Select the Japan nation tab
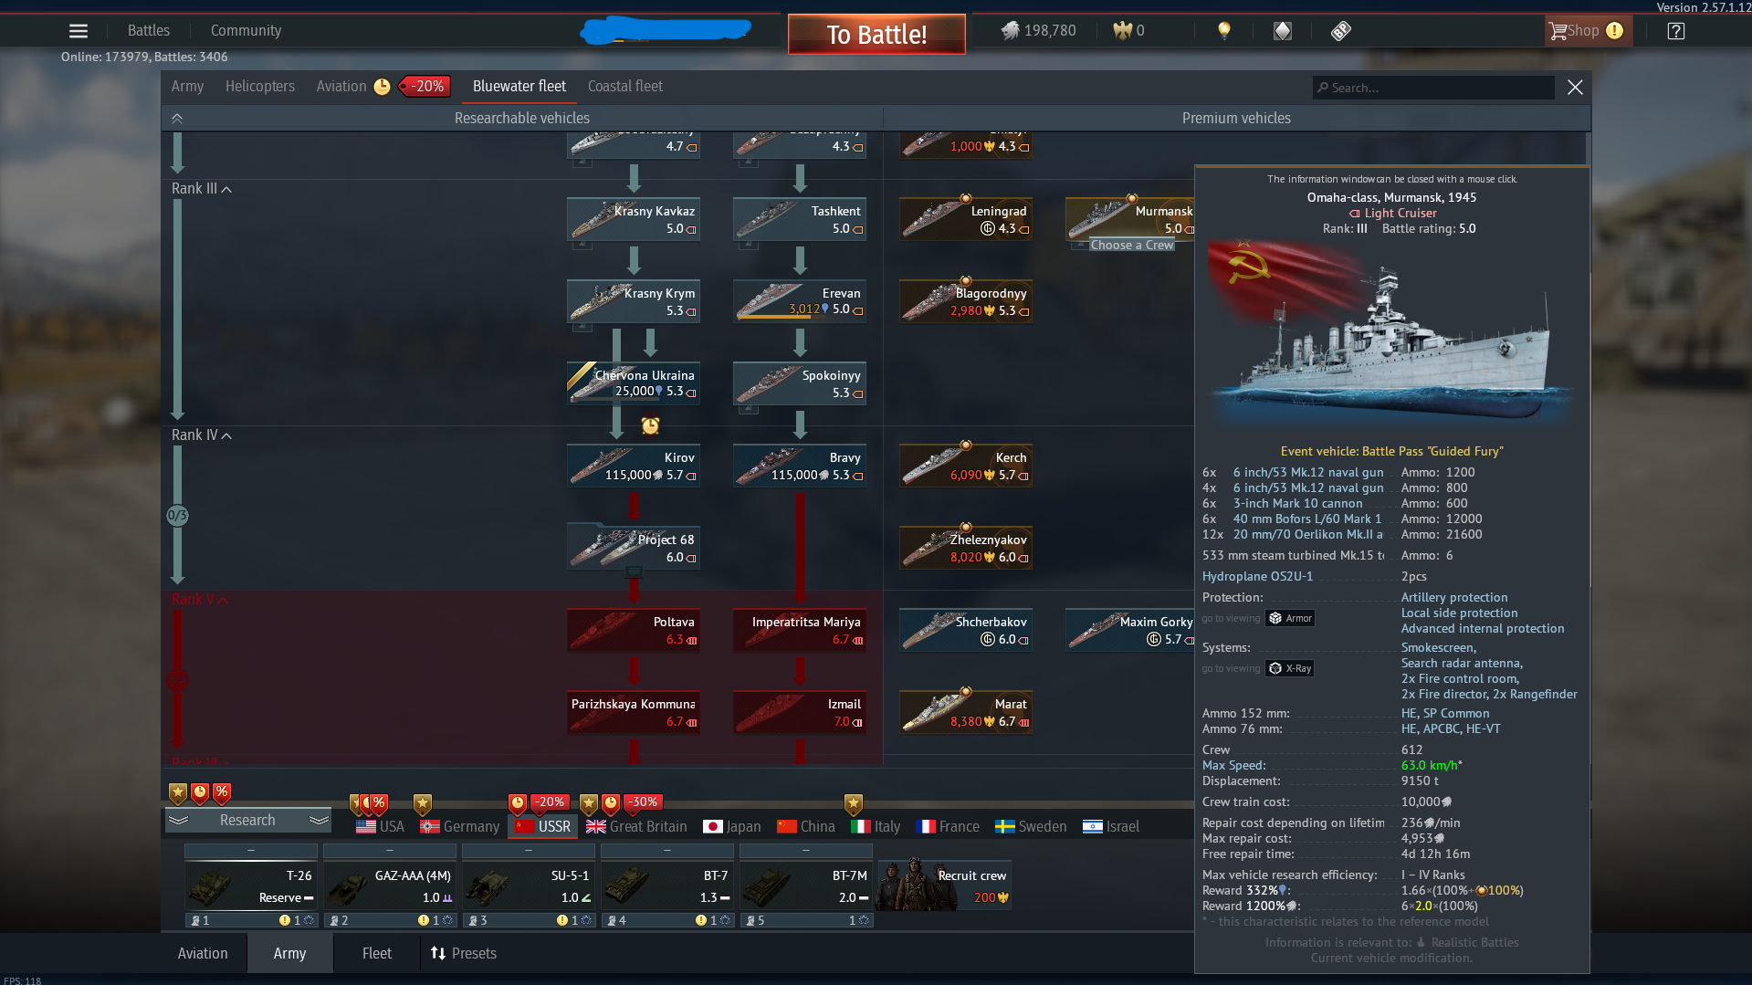This screenshot has height=985, width=1752. click(732, 827)
